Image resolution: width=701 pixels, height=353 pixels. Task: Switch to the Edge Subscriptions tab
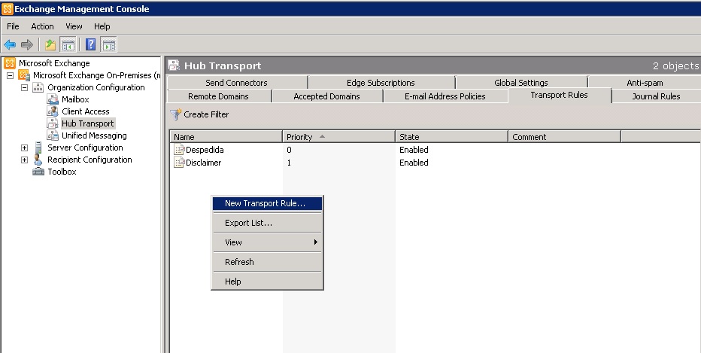pos(381,83)
